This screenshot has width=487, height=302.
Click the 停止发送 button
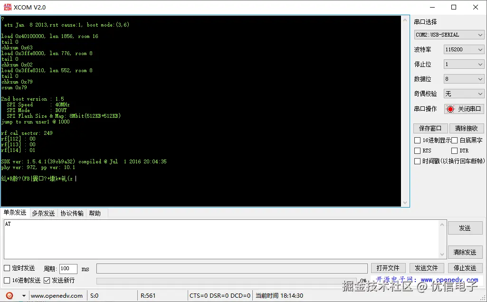click(x=465, y=268)
